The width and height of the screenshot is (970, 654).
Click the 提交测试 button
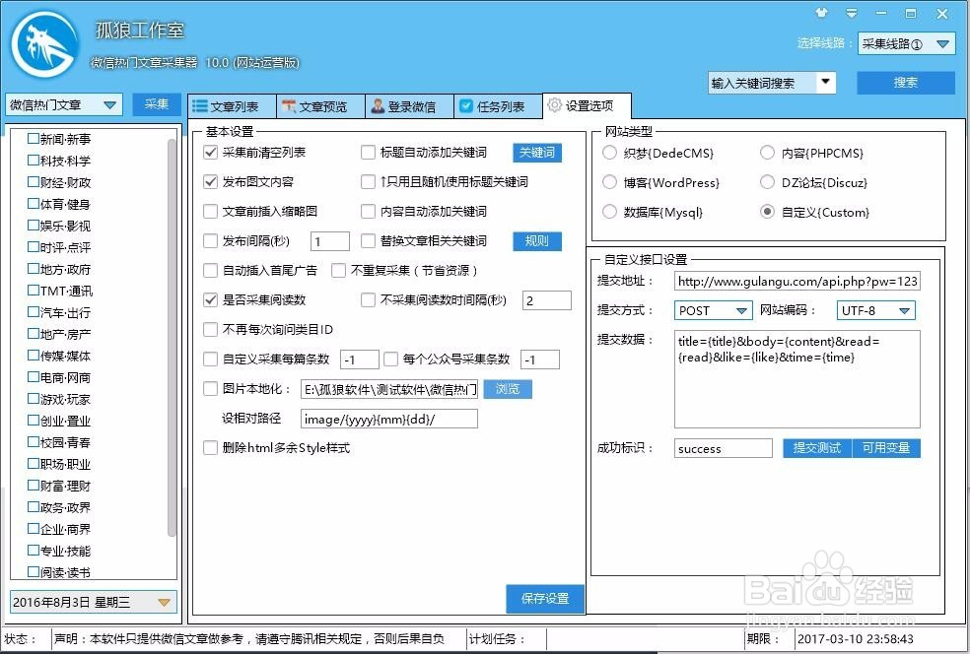(x=817, y=448)
